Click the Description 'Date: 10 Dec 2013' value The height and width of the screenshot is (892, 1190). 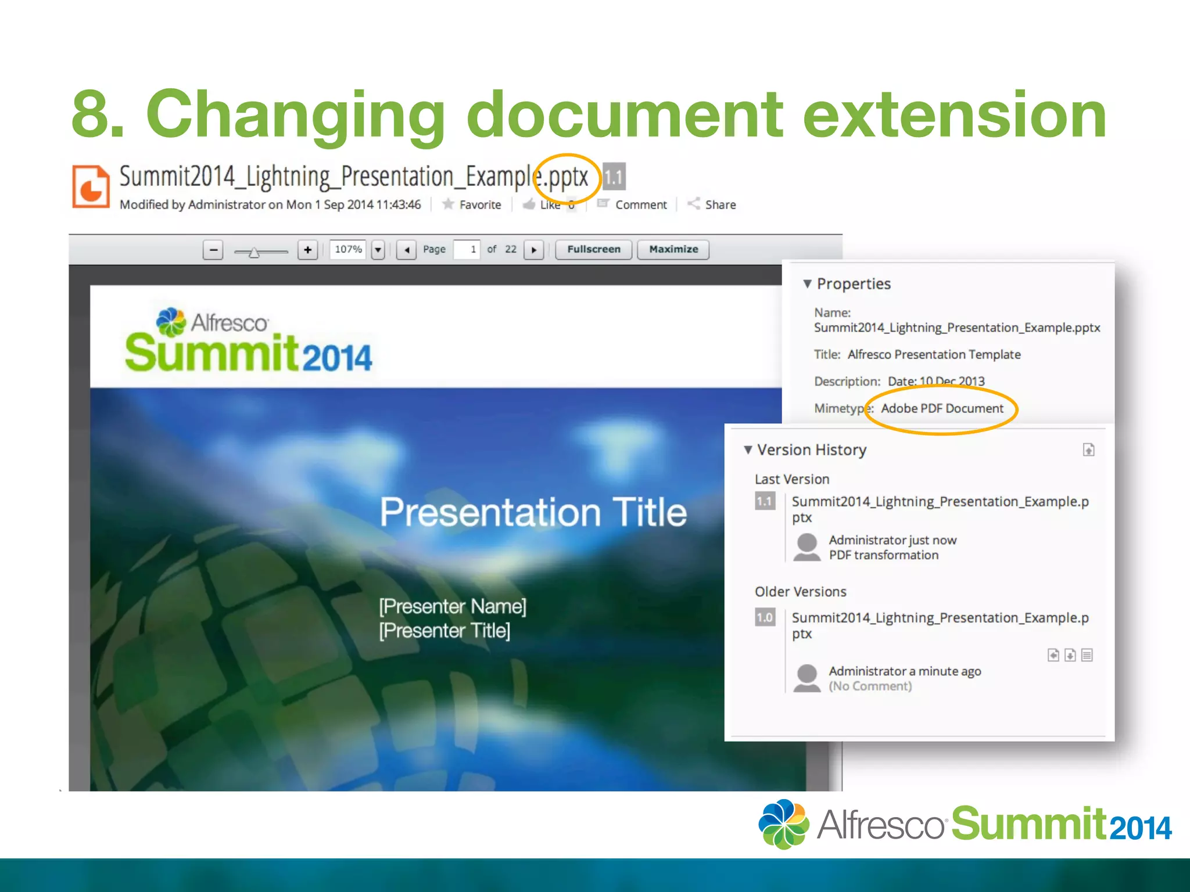point(936,382)
